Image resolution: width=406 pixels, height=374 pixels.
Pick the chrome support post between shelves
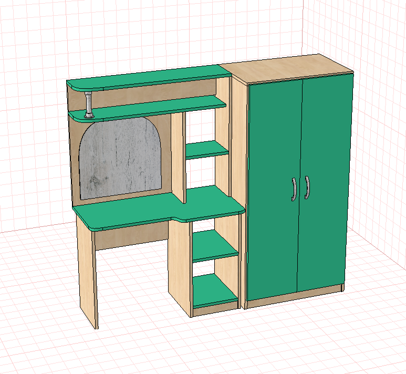click(x=89, y=105)
